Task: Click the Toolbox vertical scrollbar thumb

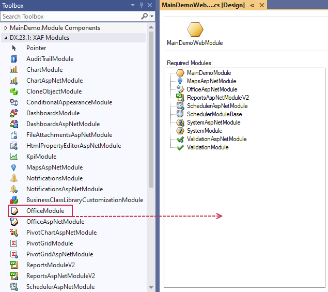Action: (151, 110)
